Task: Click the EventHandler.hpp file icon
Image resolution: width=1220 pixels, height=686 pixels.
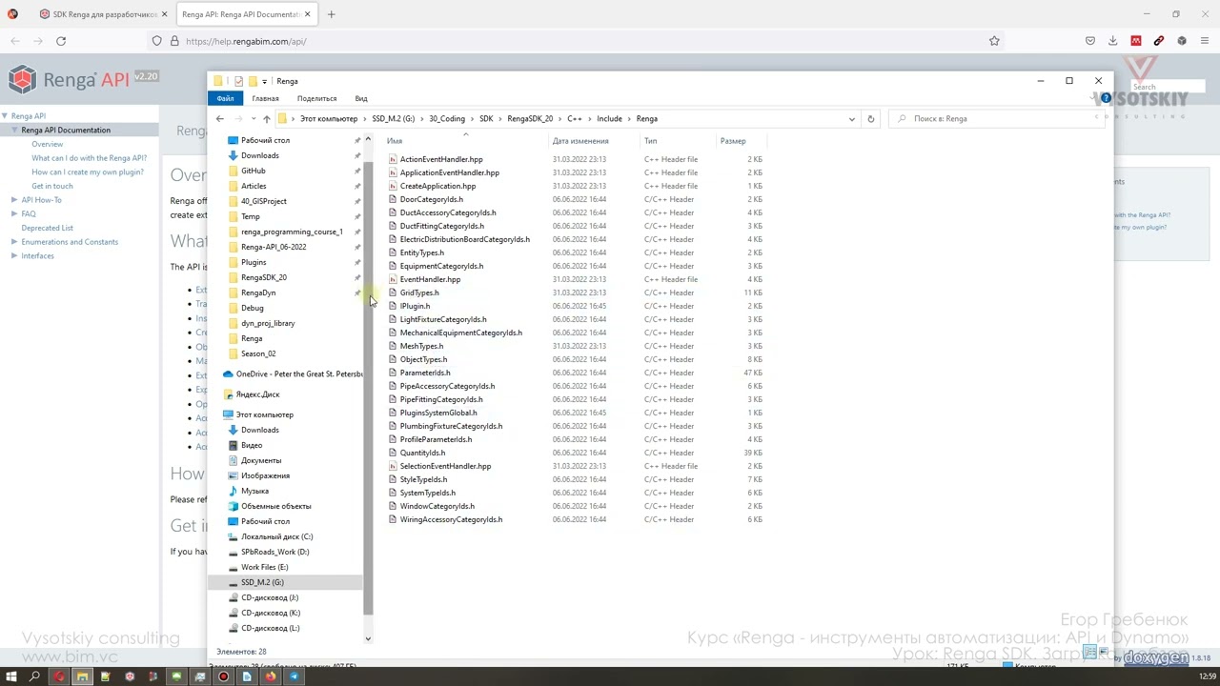Action: pos(393,279)
